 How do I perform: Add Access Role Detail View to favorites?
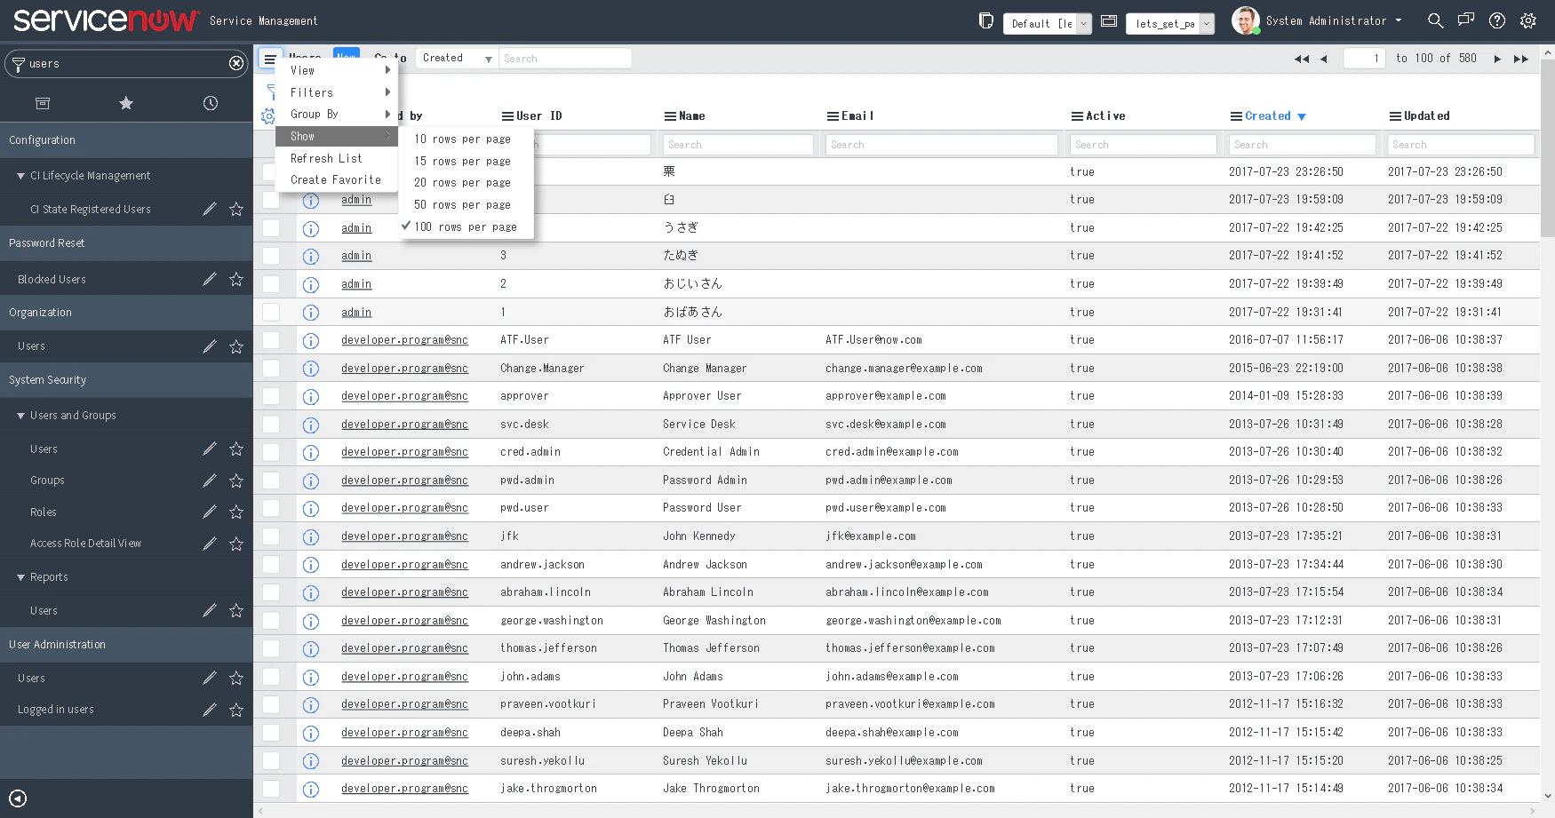coord(236,543)
